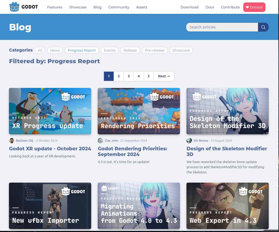Image resolution: width=279 pixels, height=232 pixels.
Task: Open the Rendering Priorities thumbnail
Action: click(x=139, y=111)
